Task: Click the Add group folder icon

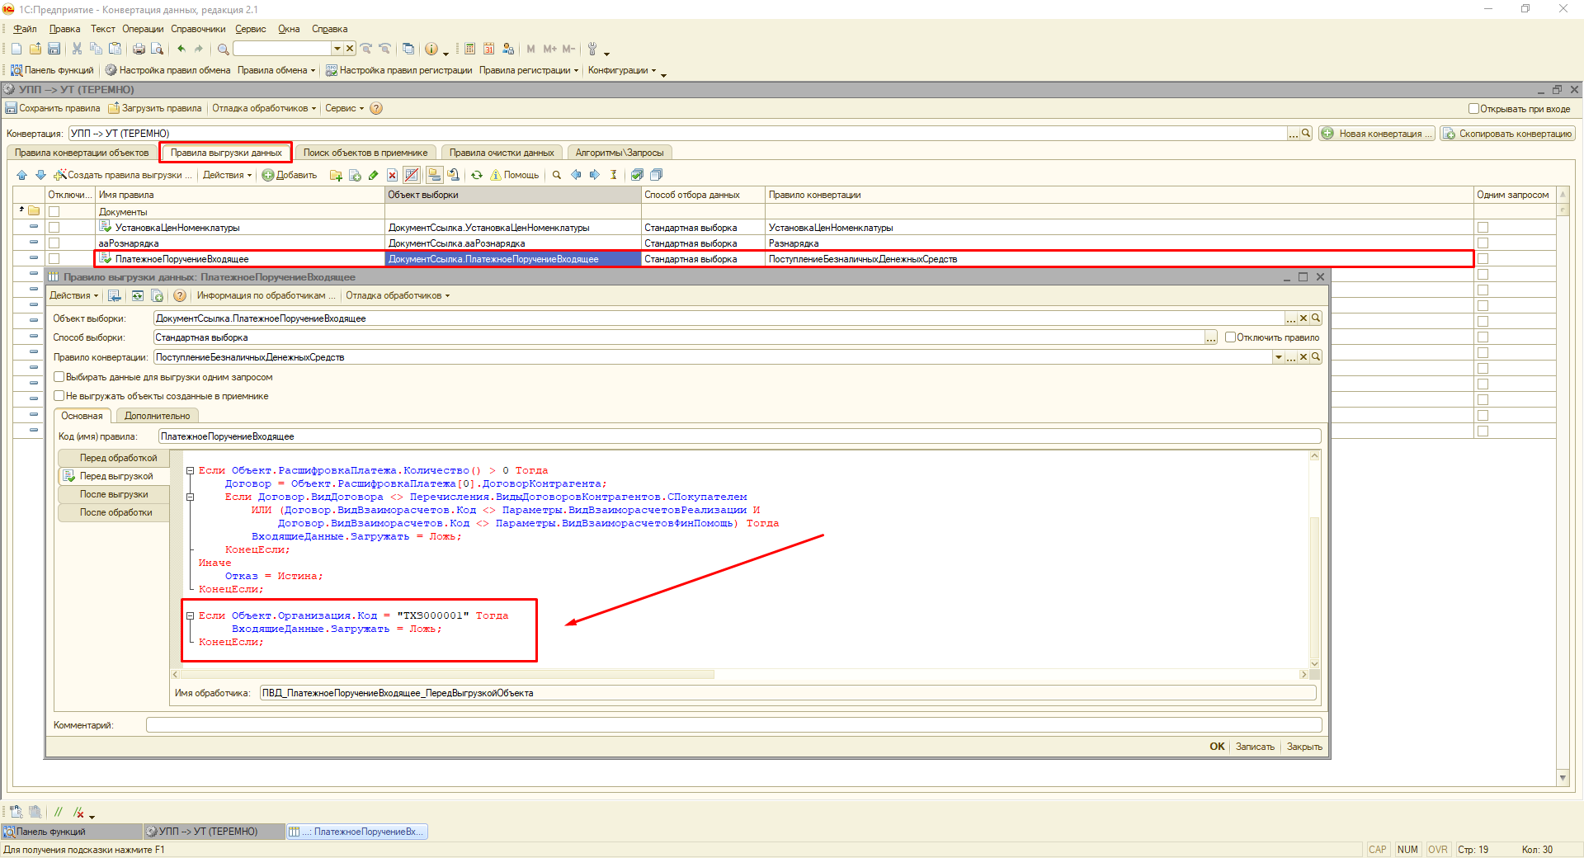Action: [x=336, y=175]
